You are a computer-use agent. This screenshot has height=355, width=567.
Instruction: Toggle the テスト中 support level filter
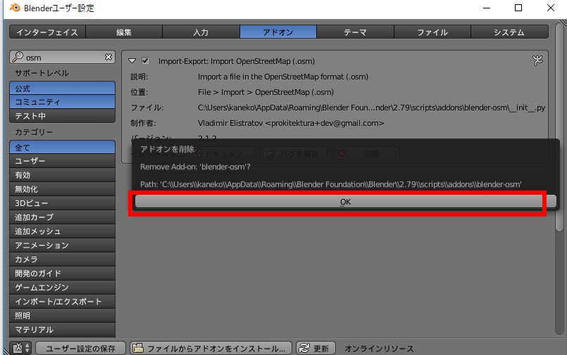point(62,116)
